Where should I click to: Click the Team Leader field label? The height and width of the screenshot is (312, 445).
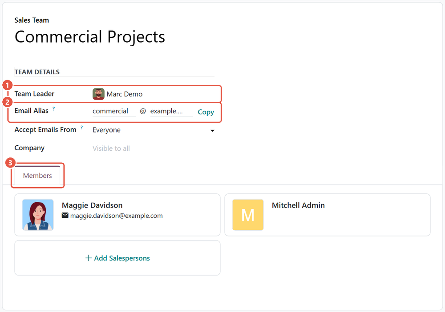(34, 94)
